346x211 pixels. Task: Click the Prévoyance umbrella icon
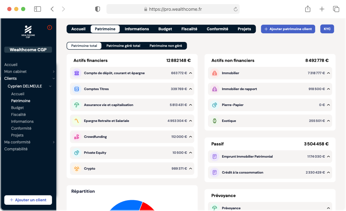(215, 208)
